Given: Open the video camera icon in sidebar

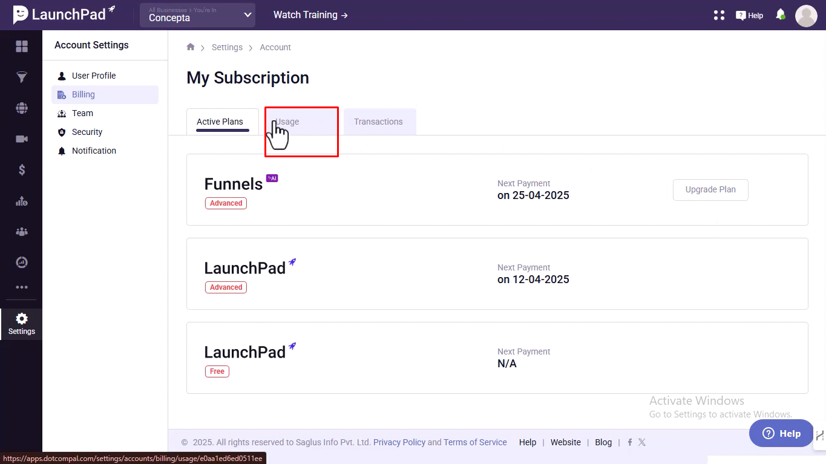Looking at the screenshot, I should click(22, 139).
